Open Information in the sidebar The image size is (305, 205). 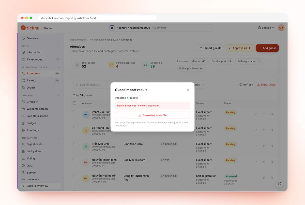[x=41, y=52]
